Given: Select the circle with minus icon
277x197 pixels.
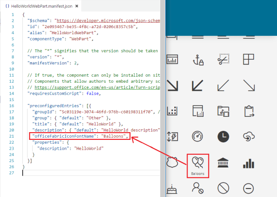Looking at the screenshot, I should pos(248,188).
